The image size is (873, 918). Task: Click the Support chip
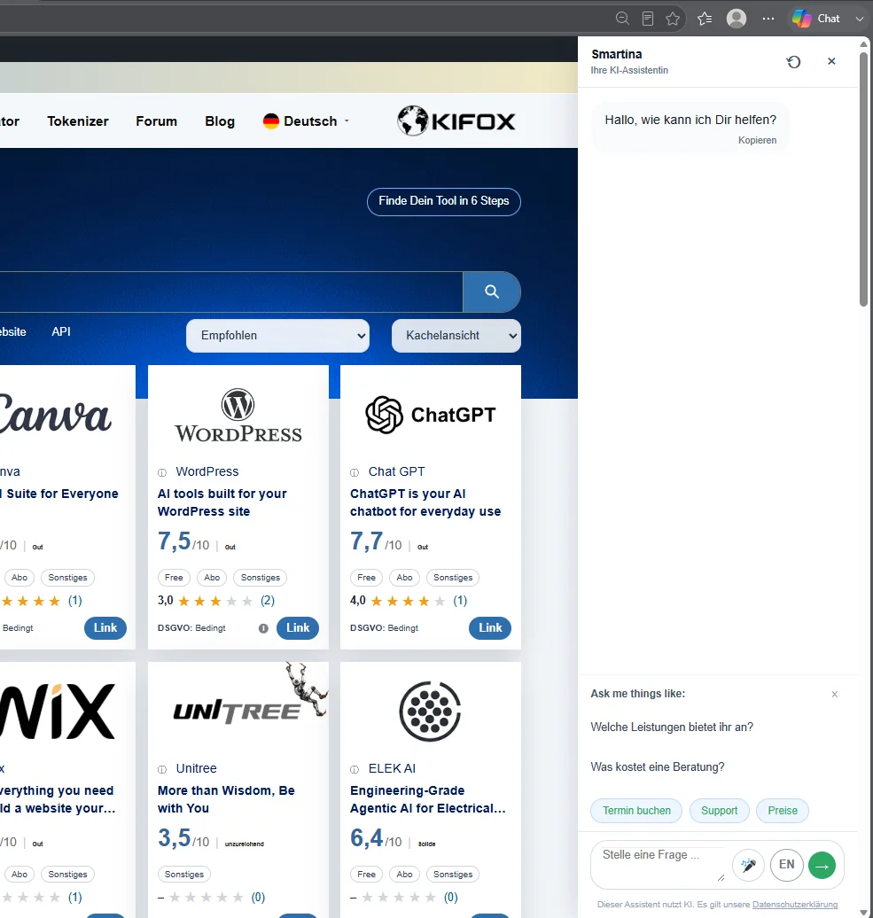point(719,811)
